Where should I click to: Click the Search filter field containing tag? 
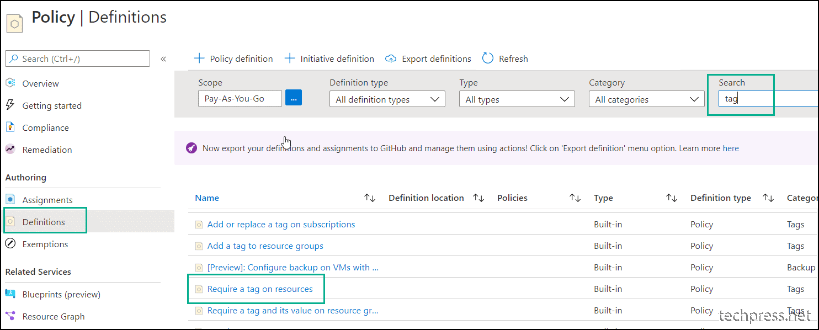tap(768, 99)
